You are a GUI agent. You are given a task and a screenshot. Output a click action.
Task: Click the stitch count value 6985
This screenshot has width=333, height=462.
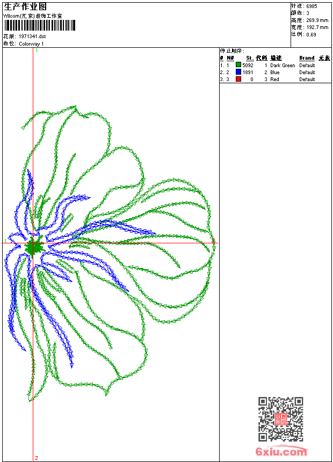coord(312,6)
